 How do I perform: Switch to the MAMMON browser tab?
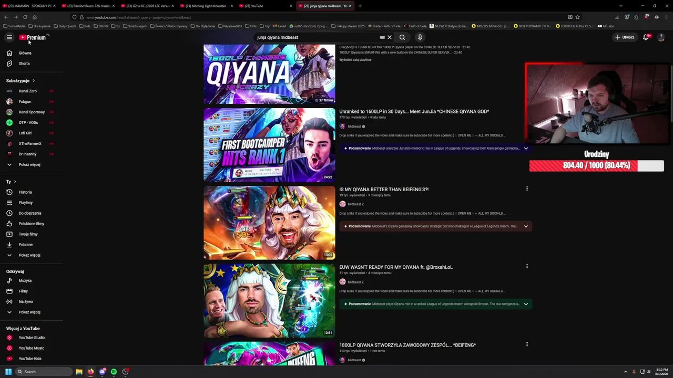point(29,6)
